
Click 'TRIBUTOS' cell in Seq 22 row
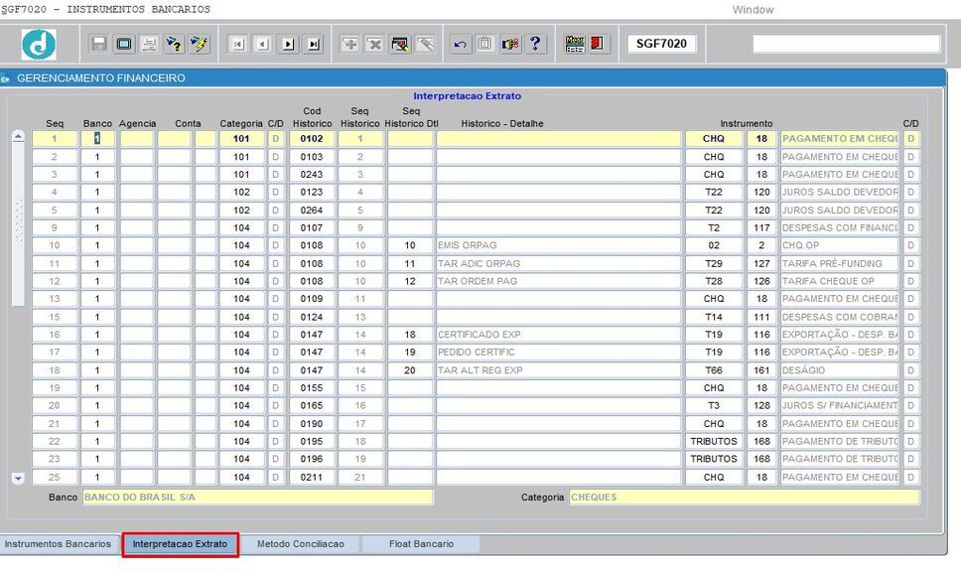(714, 441)
